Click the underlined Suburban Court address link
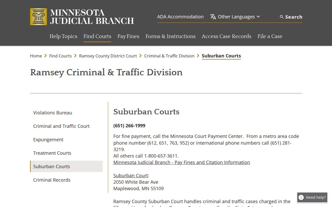 130,175
